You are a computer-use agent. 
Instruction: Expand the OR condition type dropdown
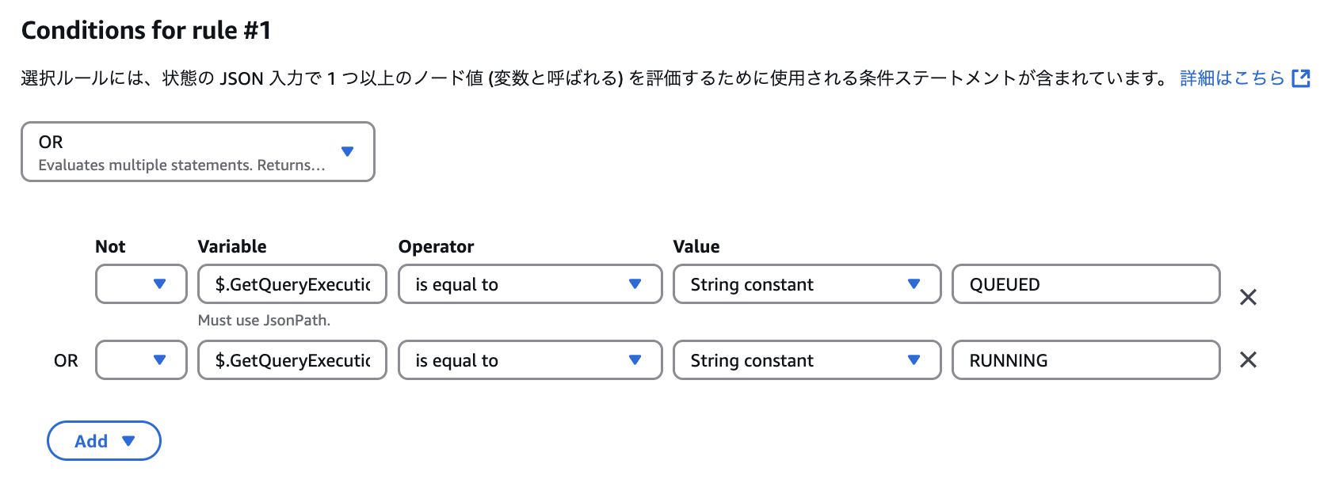coord(197,151)
